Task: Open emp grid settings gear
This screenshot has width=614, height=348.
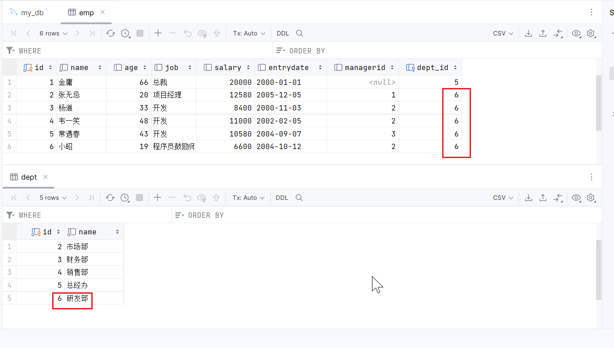Action: point(591,33)
